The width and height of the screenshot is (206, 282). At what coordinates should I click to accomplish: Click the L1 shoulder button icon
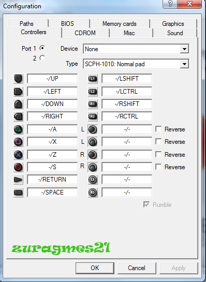click(x=93, y=79)
